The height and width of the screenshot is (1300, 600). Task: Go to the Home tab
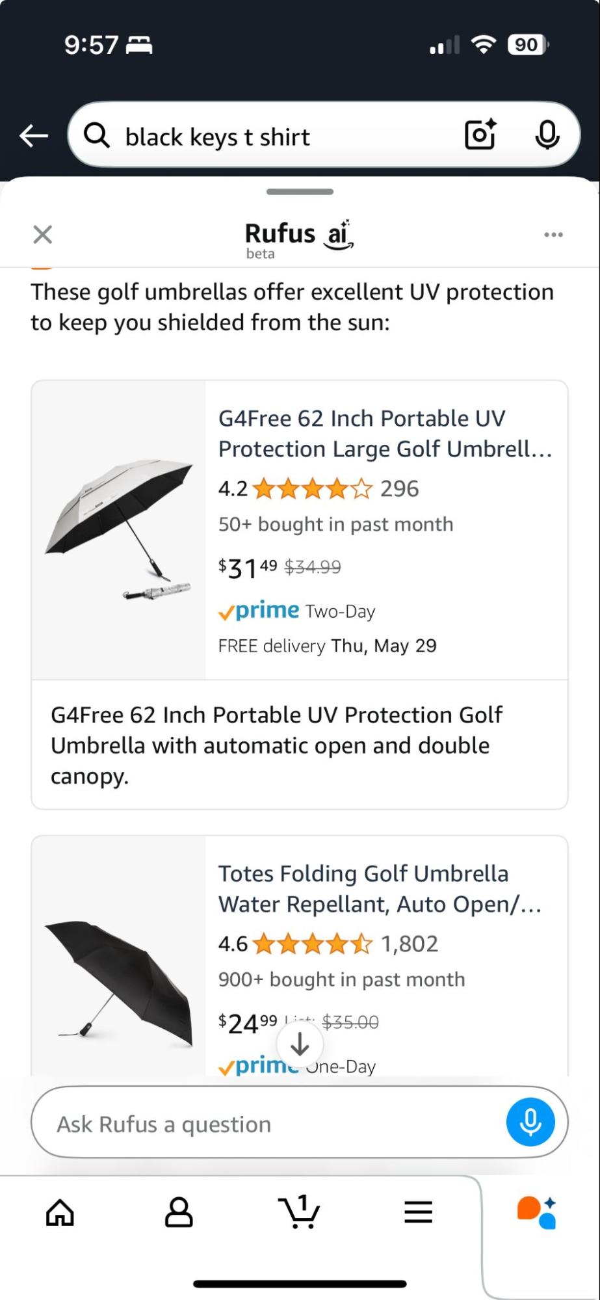[60, 1212]
